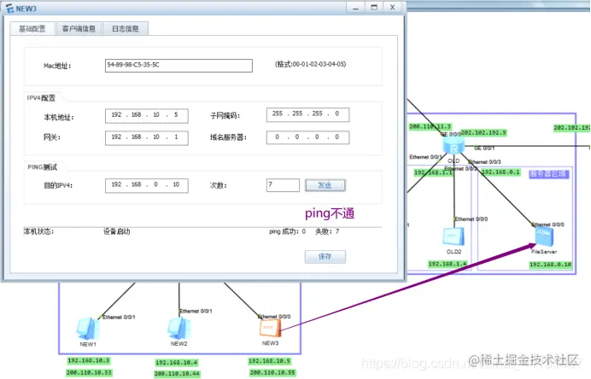This screenshot has height=379, width=591.
Task: Click the 192.168.1.4 label under OLD2
Action: tap(448, 264)
